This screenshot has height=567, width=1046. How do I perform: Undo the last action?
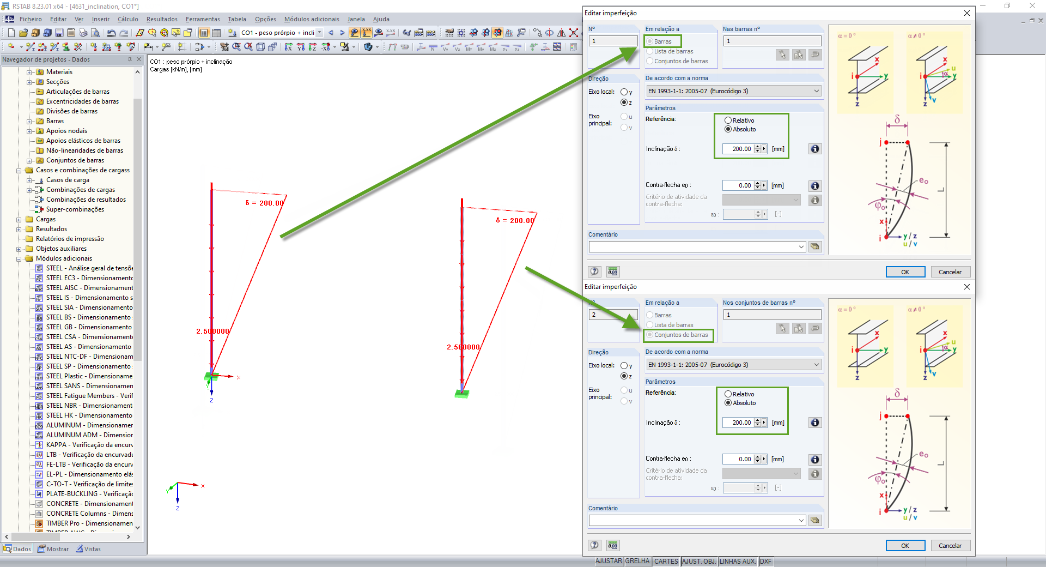point(111,33)
